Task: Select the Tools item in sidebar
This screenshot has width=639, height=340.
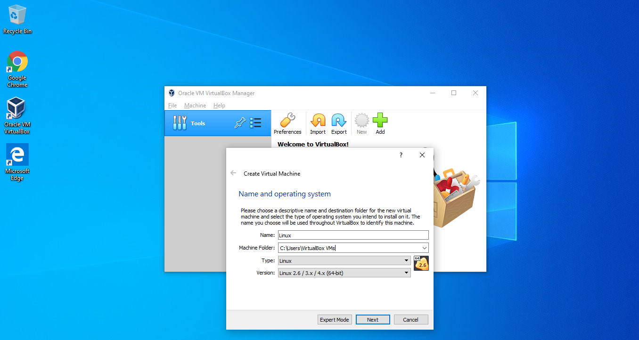Action: point(218,123)
